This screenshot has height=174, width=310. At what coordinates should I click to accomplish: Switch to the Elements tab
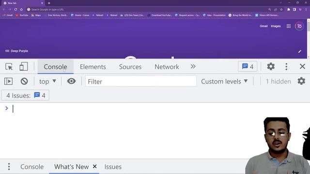[93, 67]
